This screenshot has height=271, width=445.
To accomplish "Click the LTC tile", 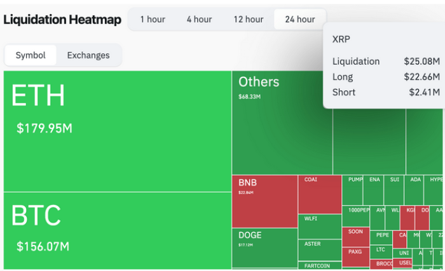I will click(380, 251).
